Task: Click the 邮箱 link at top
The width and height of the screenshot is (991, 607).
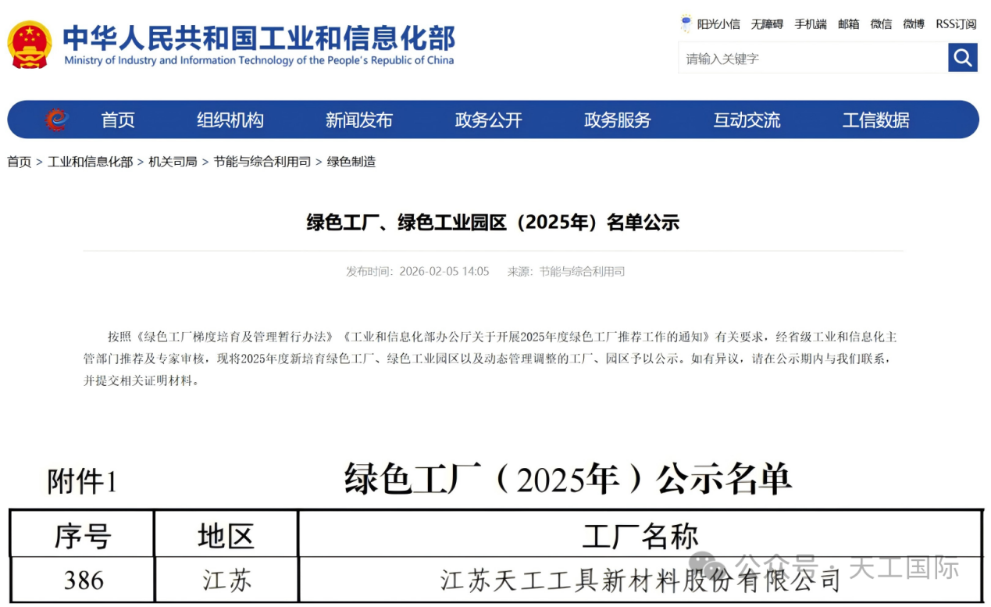Action: coord(849,24)
